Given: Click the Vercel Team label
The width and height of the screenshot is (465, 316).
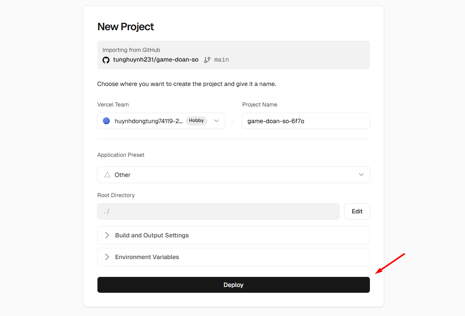Looking at the screenshot, I should [x=113, y=105].
